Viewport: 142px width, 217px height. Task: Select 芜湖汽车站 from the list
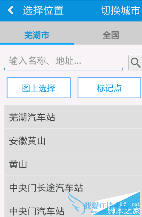pyautogui.click(x=73, y=117)
